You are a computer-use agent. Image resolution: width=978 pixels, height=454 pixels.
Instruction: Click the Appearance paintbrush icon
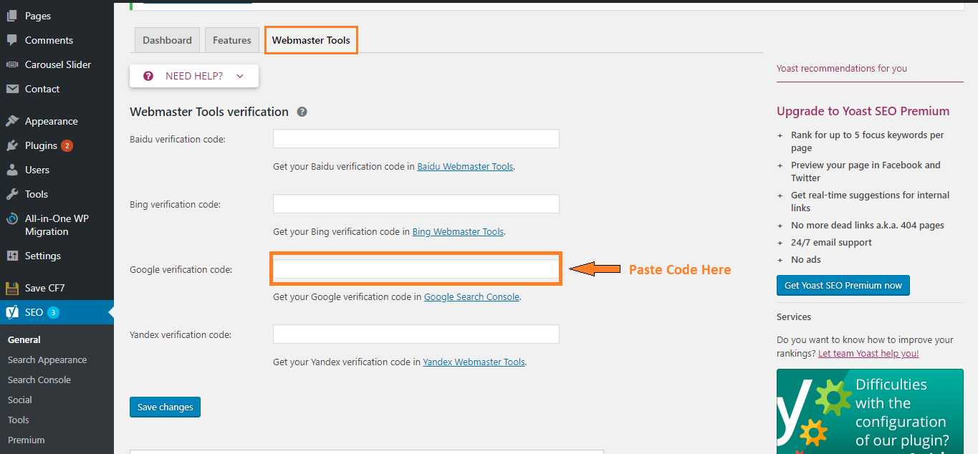coord(12,121)
